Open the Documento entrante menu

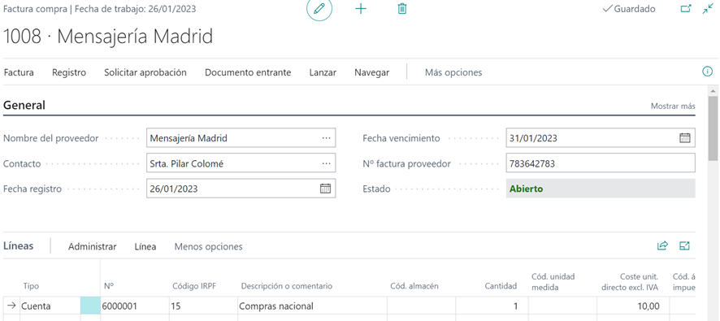coord(248,72)
